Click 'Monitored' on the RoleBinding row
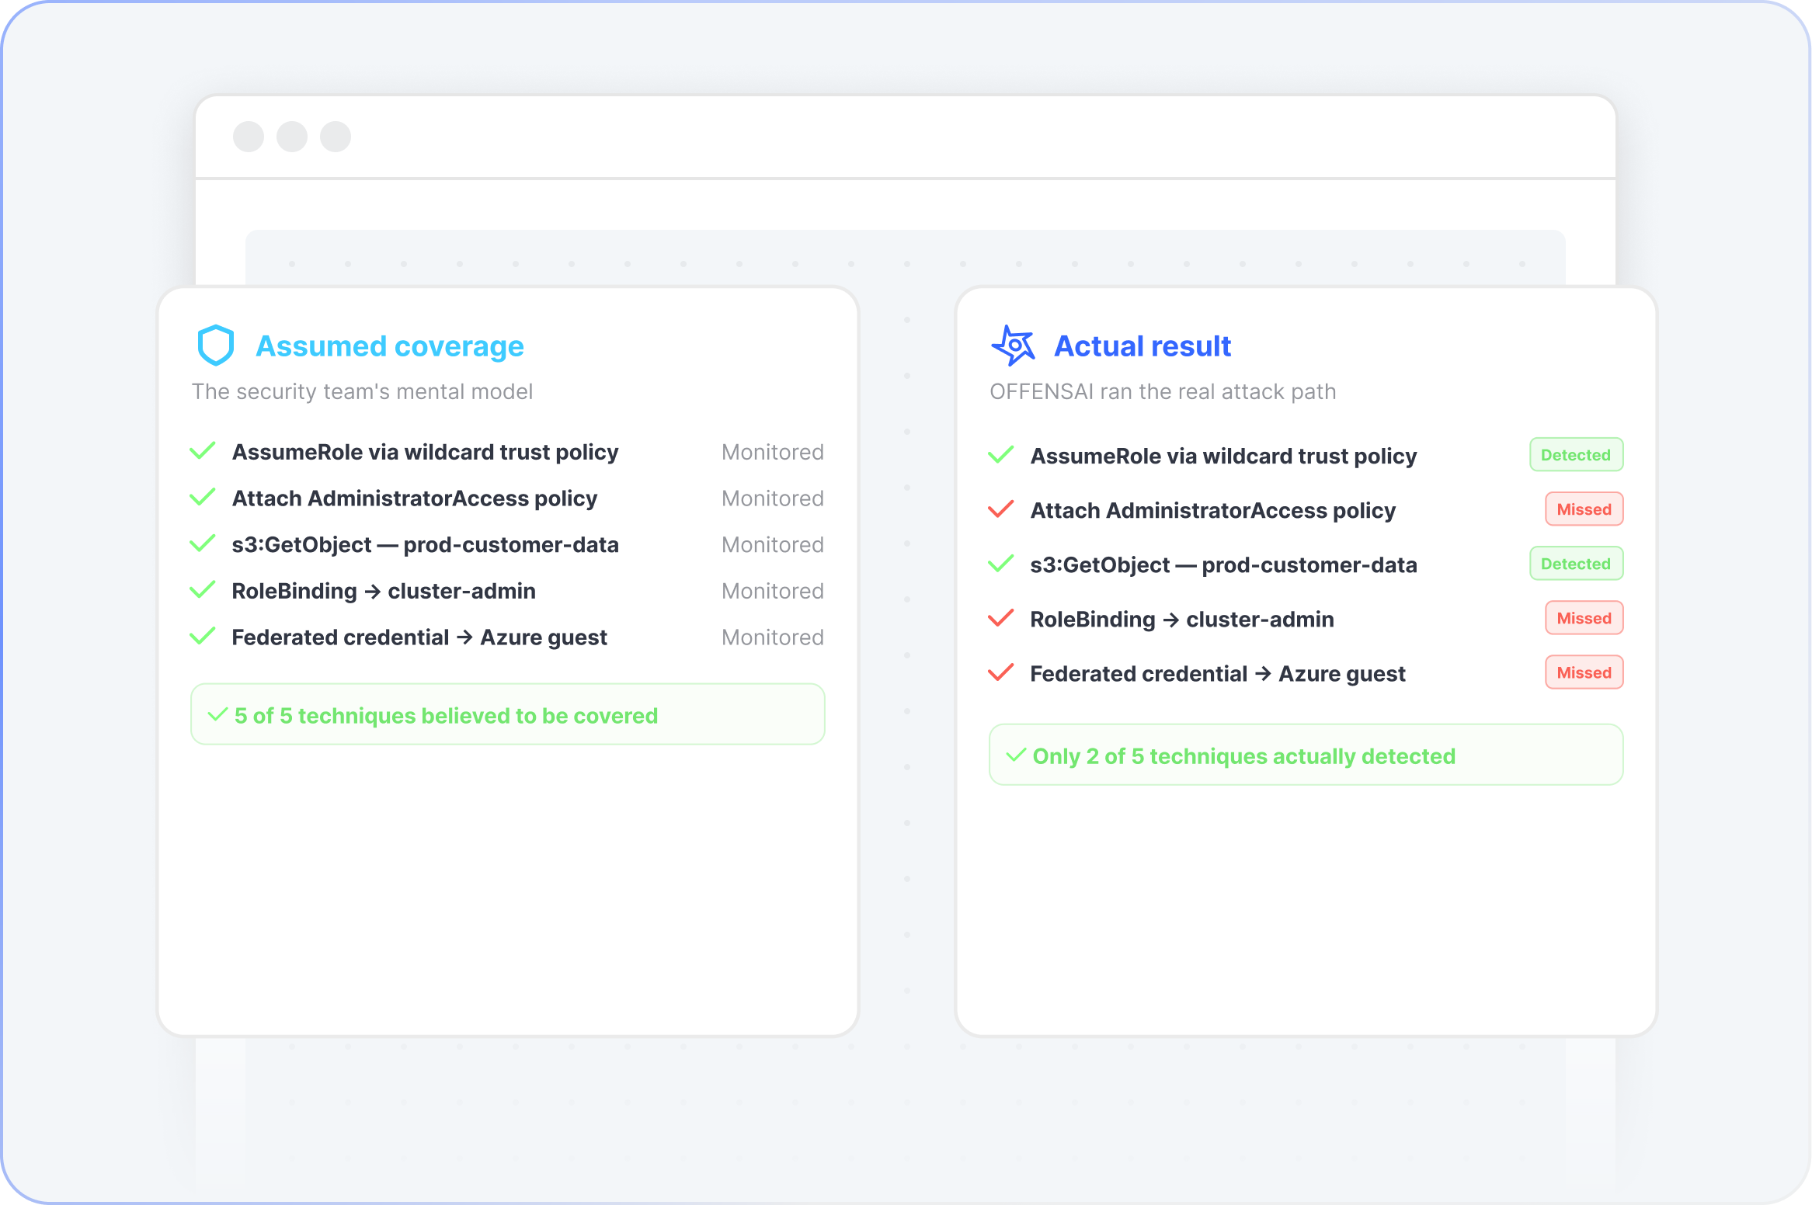Image resolution: width=1812 pixels, height=1205 pixels. click(x=773, y=592)
